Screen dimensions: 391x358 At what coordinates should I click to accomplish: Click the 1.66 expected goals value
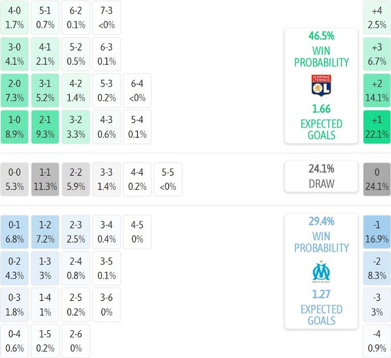tap(321, 109)
